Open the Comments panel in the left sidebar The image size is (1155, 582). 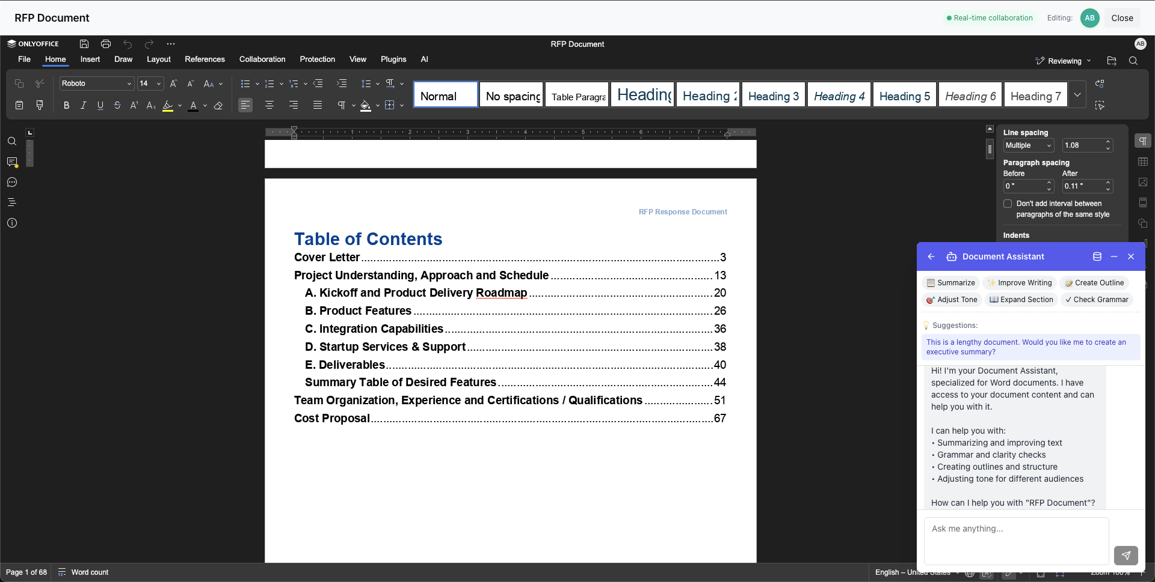[12, 162]
